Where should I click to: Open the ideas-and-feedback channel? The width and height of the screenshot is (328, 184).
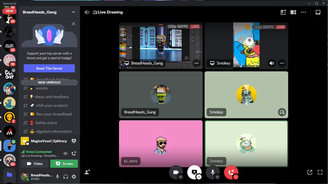click(x=49, y=97)
